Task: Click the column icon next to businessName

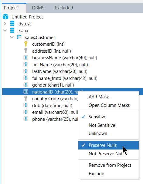Action: click(x=26, y=57)
